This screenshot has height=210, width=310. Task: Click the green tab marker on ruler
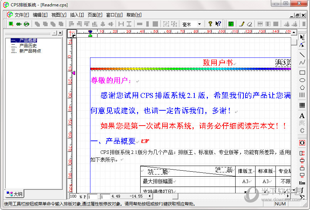(x=90, y=35)
